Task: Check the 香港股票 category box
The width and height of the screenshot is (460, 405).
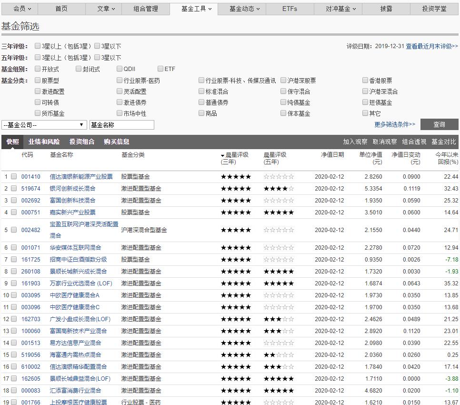Action: pos(365,80)
